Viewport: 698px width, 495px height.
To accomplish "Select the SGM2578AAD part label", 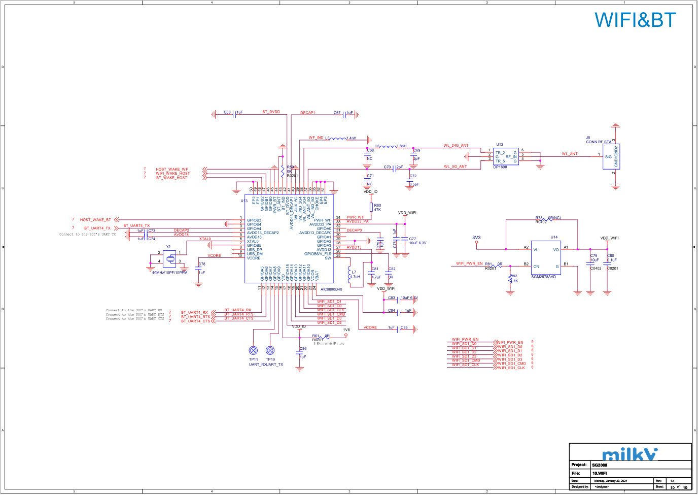I will pyautogui.click(x=543, y=277).
